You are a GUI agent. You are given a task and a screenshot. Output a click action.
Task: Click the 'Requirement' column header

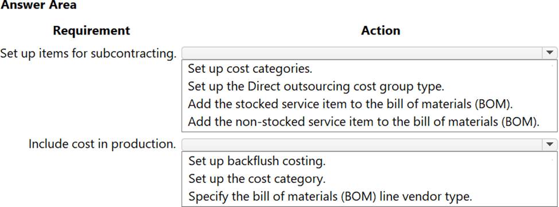point(92,30)
